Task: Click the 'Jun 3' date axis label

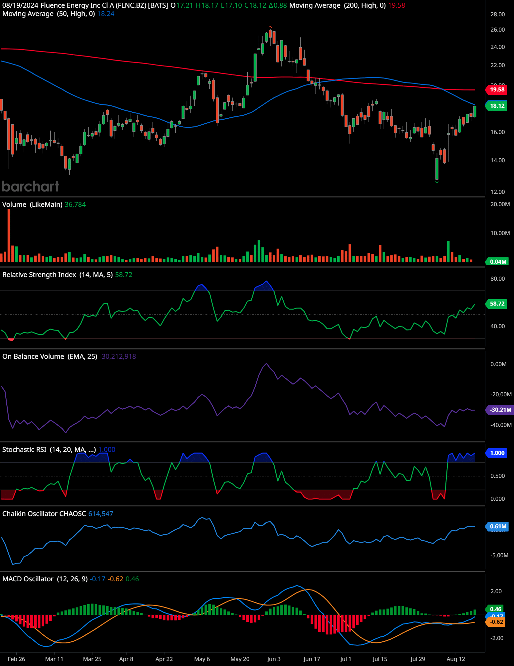Action: (274, 659)
